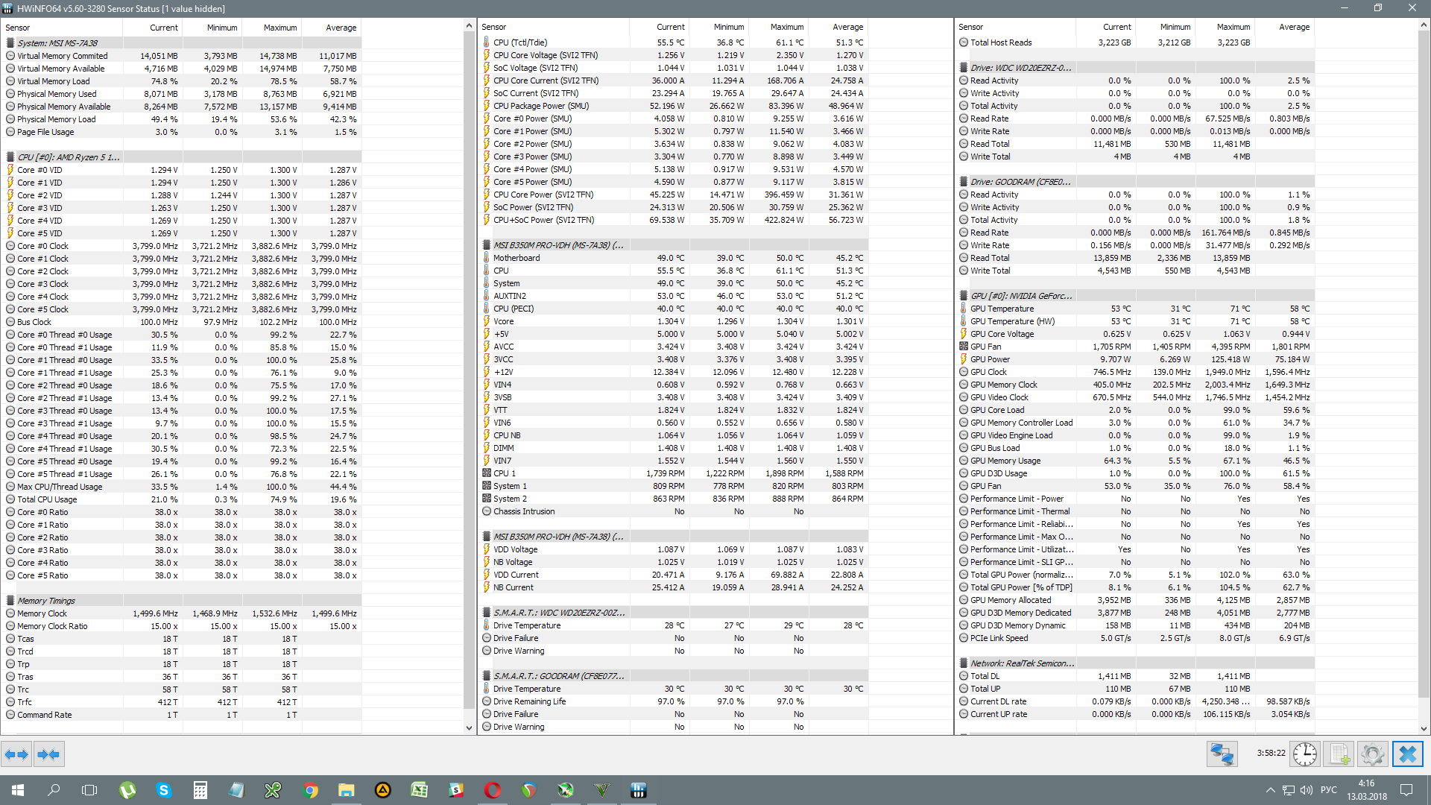Select the 'System: MSI MS-7A38' group header
1431x805 pixels.
pyautogui.click(x=183, y=43)
